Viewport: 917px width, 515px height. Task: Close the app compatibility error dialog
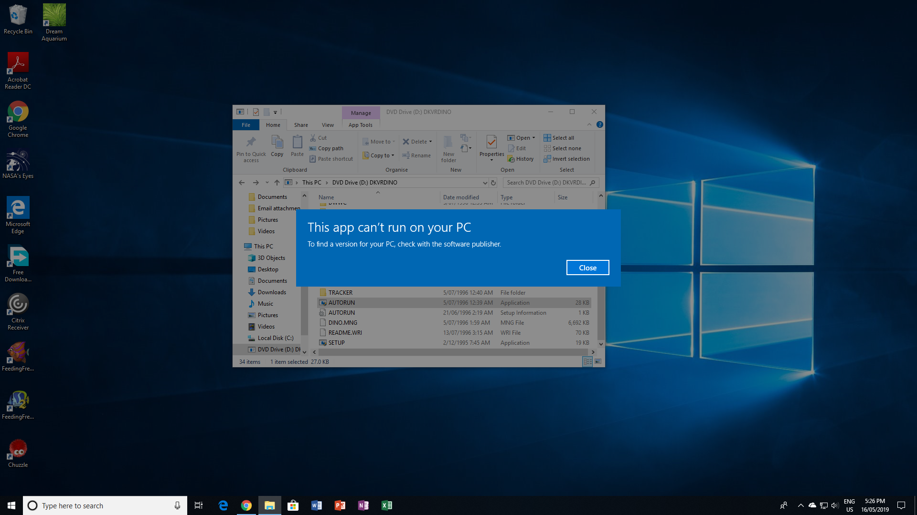[x=587, y=267]
